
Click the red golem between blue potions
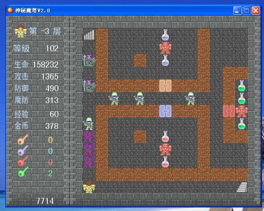(165, 48)
